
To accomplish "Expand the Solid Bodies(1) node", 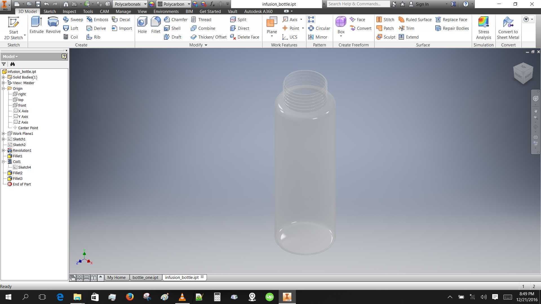I will 3,77.
